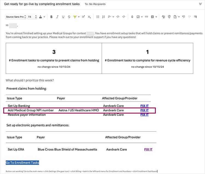
Task: Click FIX IT for Set Up ERA
Action: point(148,149)
